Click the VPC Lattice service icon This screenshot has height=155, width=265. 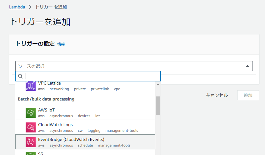[31, 86]
